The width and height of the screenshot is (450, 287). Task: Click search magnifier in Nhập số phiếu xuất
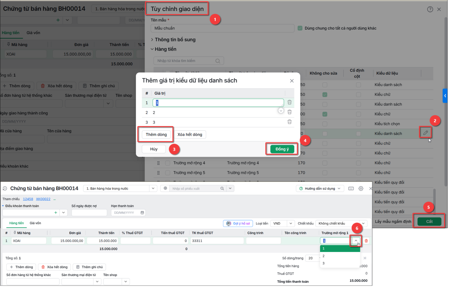(222, 189)
